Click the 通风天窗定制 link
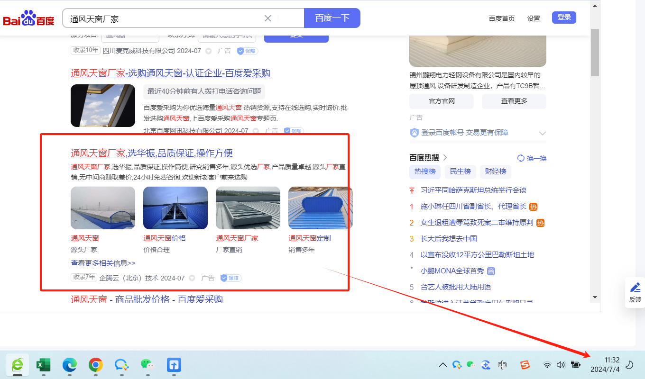Viewport: 645px width, 379px height. click(310, 238)
